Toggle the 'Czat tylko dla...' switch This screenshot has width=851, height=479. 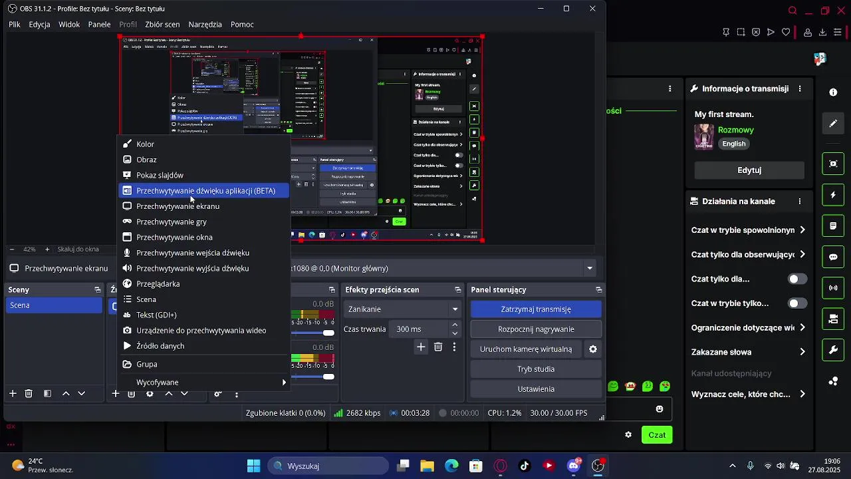(x=798, y=279)
